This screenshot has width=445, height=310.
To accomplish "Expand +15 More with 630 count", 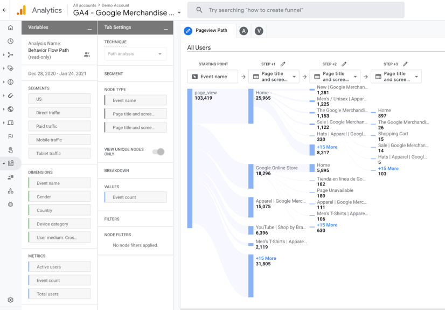I will 327,225.
